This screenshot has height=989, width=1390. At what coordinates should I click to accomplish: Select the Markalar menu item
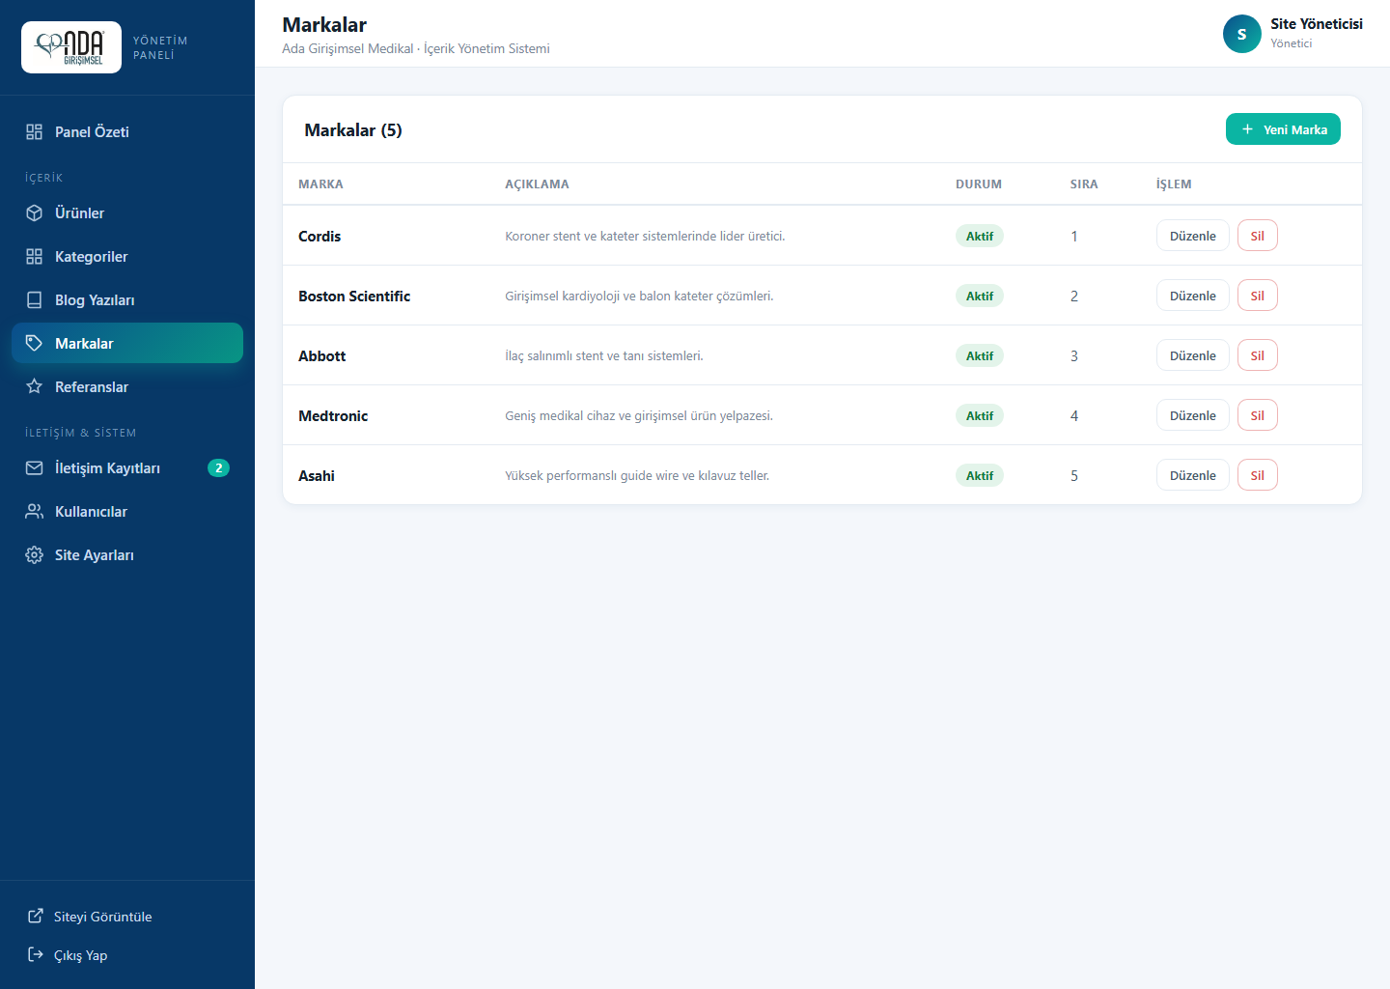point(127,343)
